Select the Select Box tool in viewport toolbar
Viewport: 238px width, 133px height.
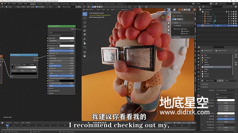tap(85, 14)
